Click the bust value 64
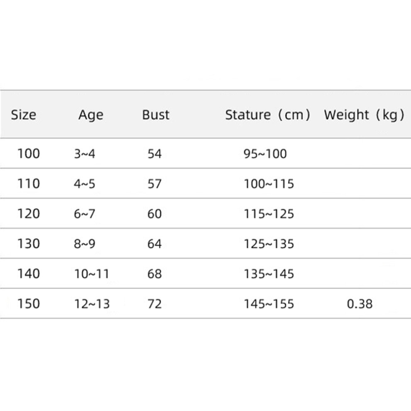Viewport: 411px width, 411px height. pyautogui.click(x=155, y=244)
